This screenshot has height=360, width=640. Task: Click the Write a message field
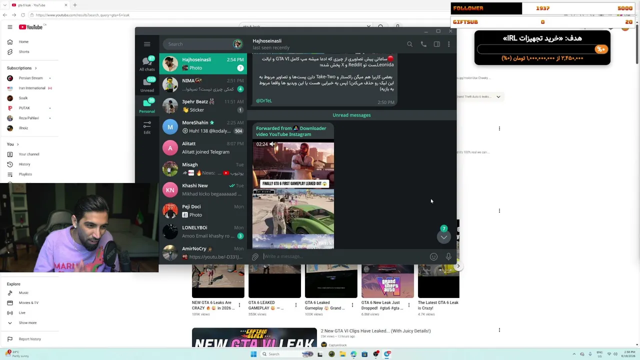[345, 256]
